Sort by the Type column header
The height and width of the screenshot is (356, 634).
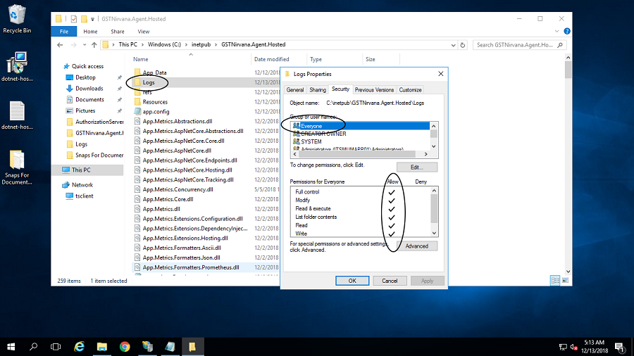316,59
